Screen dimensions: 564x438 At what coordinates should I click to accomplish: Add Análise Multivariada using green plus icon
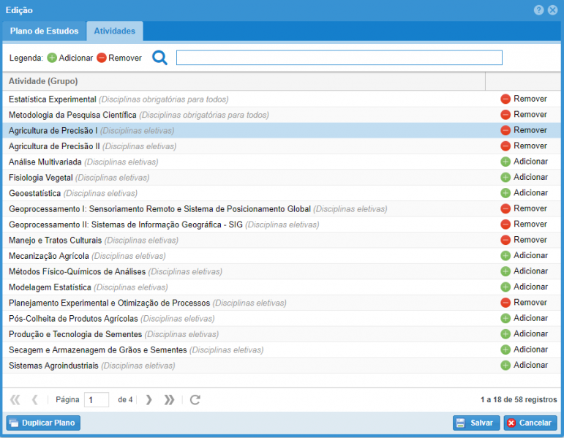[x=505, y=162]
